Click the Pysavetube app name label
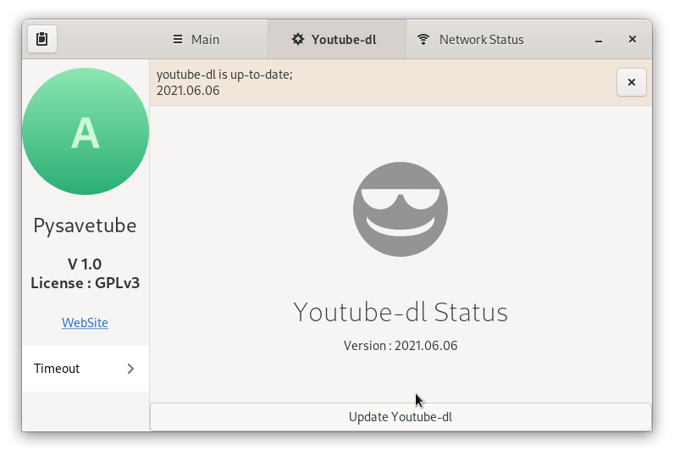 click(86, 225)
